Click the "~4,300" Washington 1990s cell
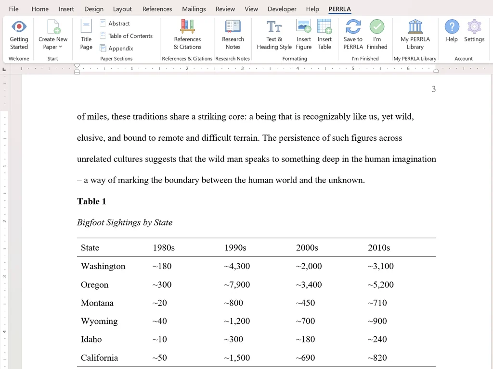The height and width of the screenshot is (369, 493). [237, 266]
